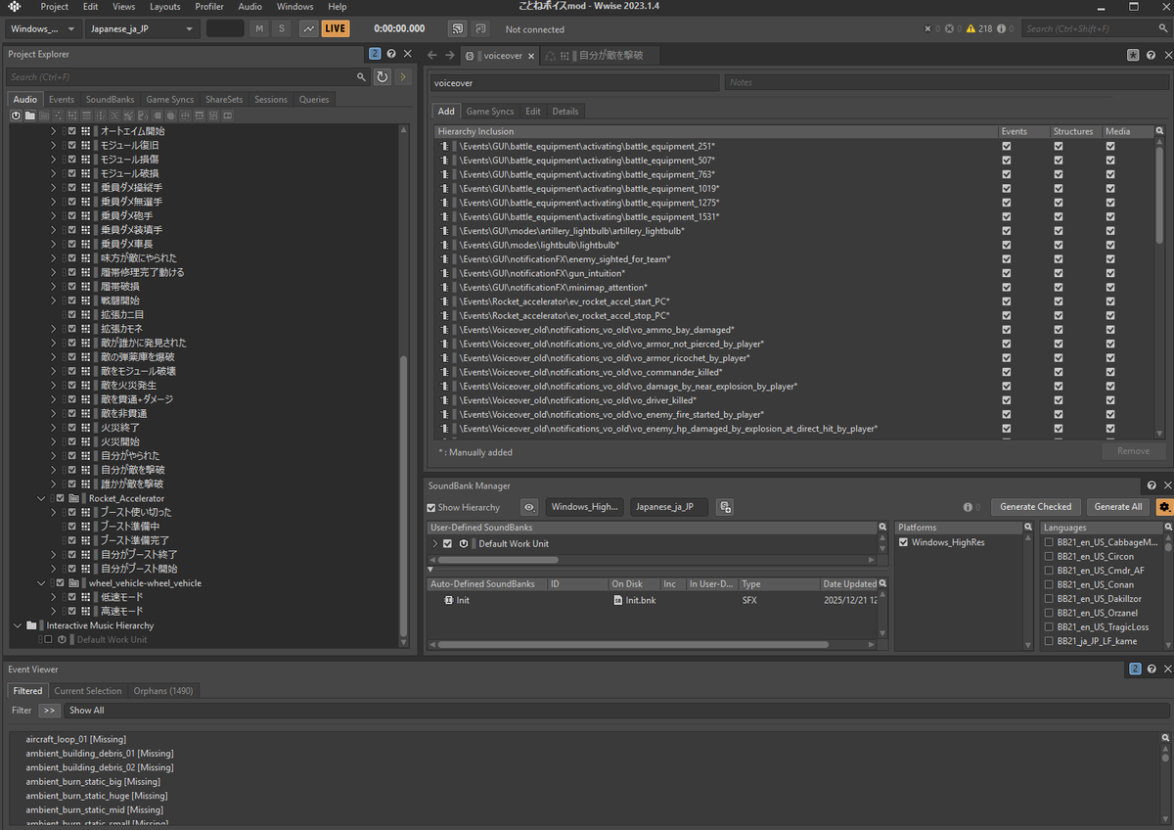This screenshot has height=830, width=1174.
Task: Click the help icon in SoundBank Manager header
Action: [1151, 485]
